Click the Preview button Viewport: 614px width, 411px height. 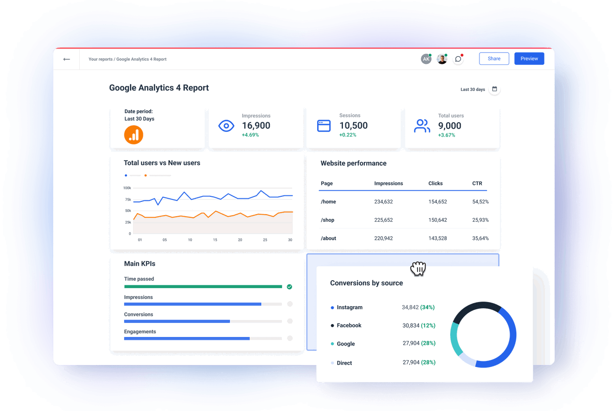tap(529, 58)
